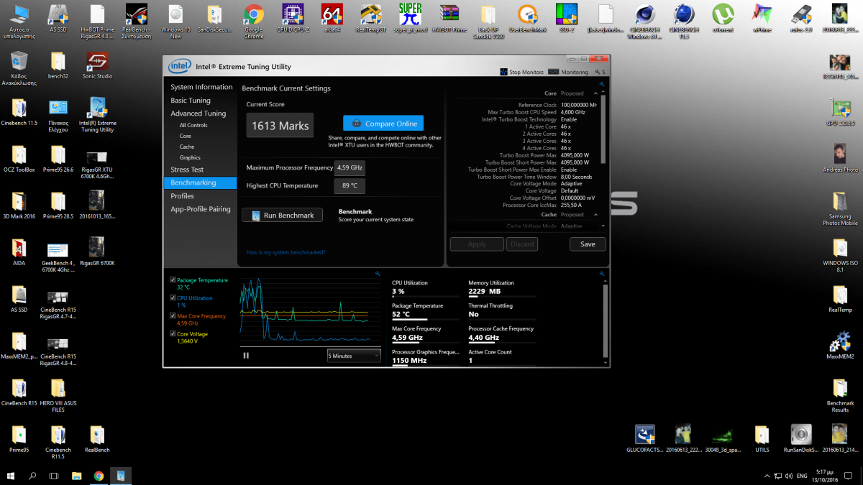This screenshot has width=863, height=485.
Task: Select Advanced Tuning in the sidebar
Action: 198,114
